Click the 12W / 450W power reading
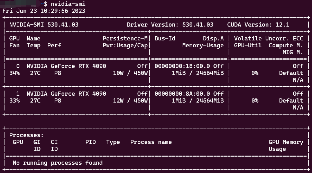312x173 pixels. pos(130,100)
